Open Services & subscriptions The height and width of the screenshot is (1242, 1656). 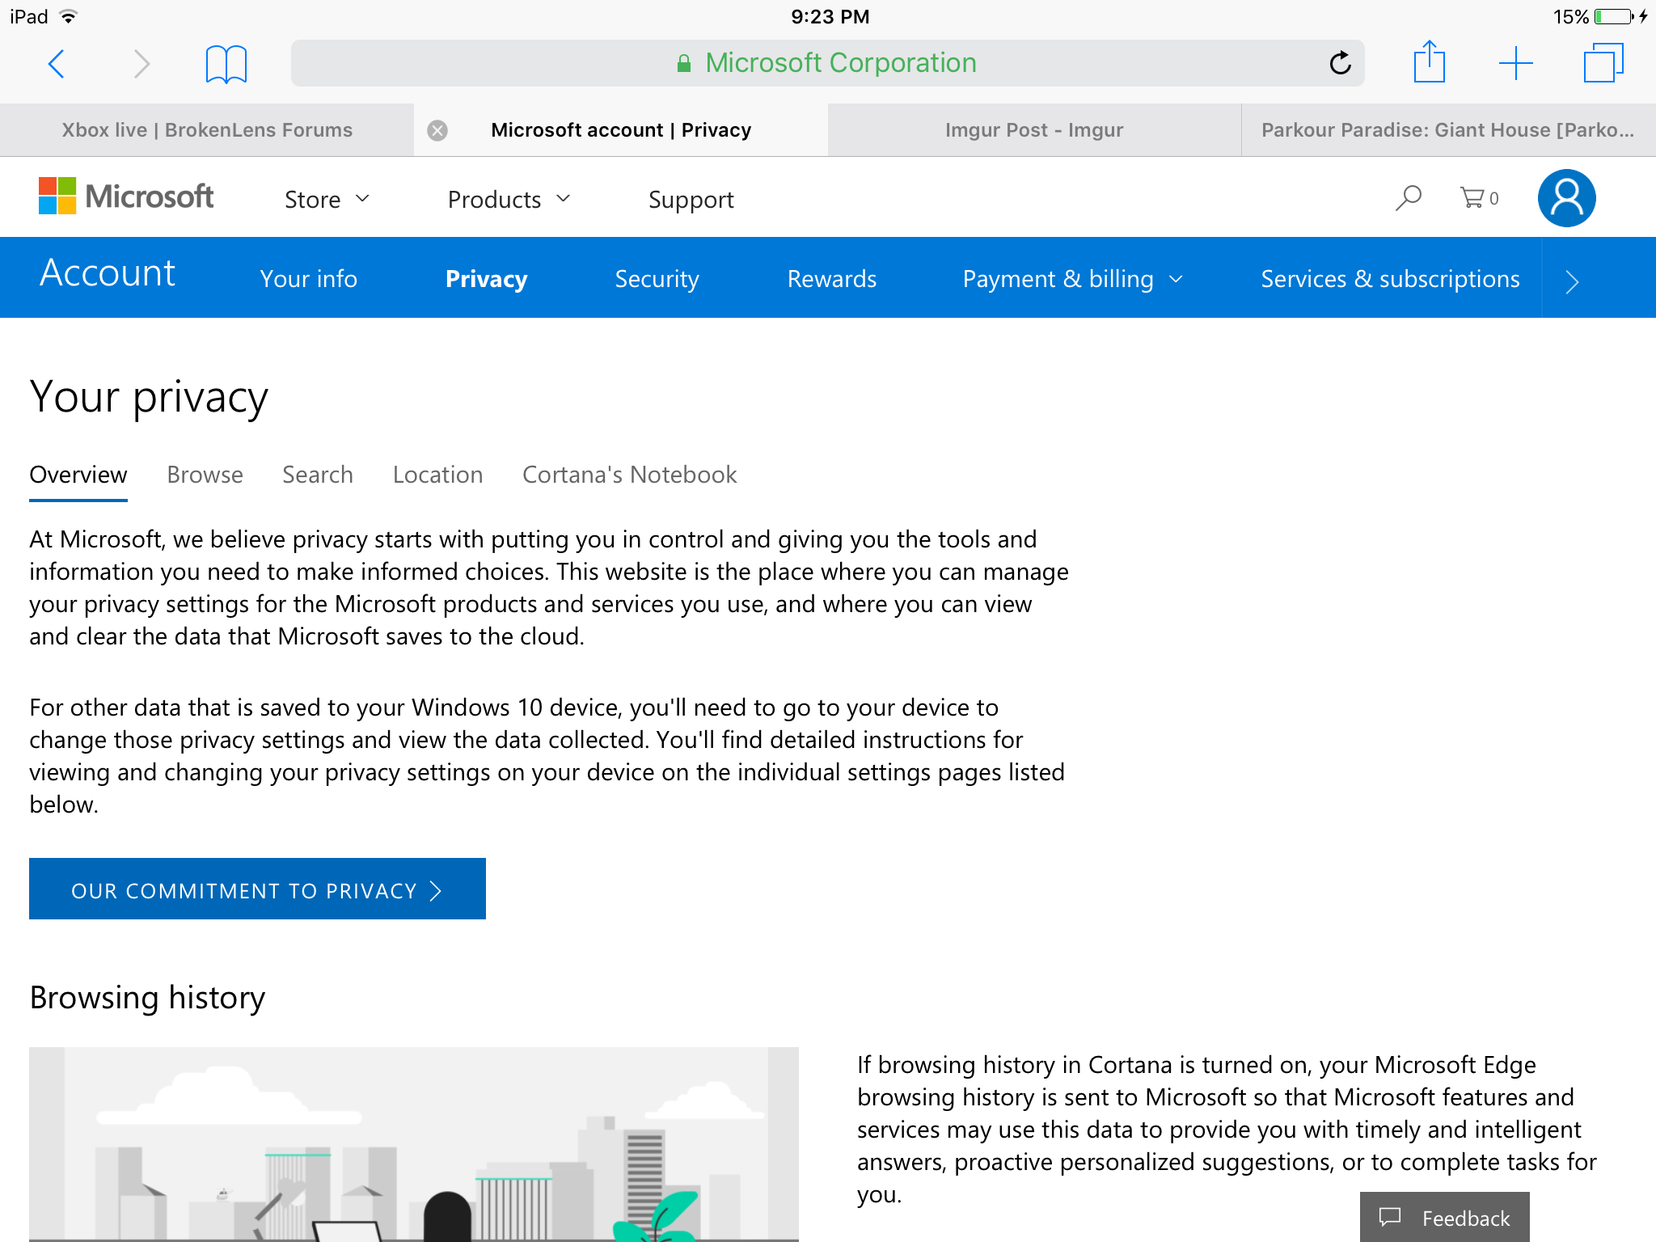(1390, 279)
